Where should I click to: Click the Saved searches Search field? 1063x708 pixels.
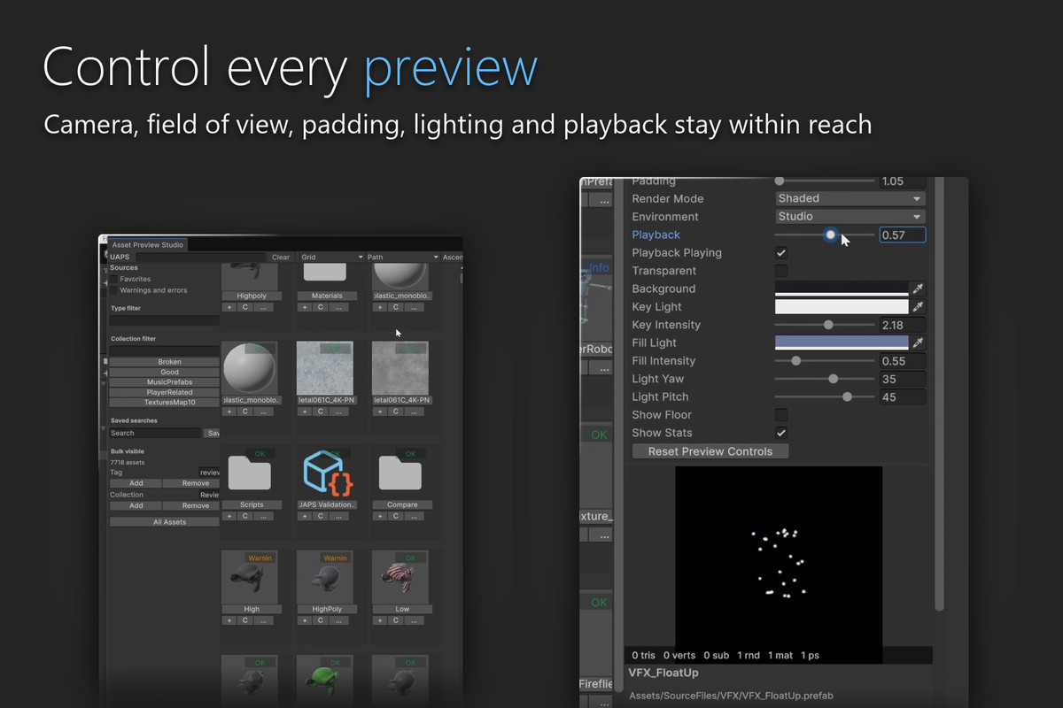coord(156,433)
